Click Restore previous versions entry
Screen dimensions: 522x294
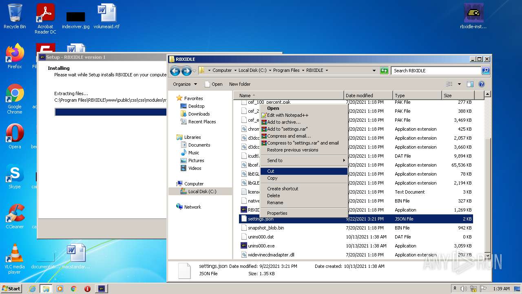[304, 150]
